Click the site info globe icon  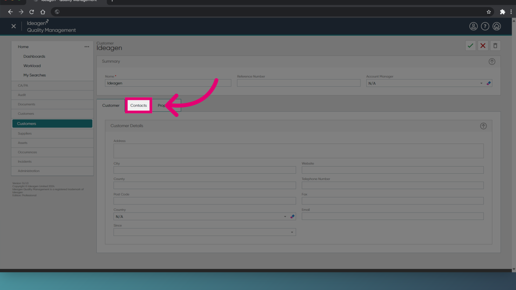point(57,12)
